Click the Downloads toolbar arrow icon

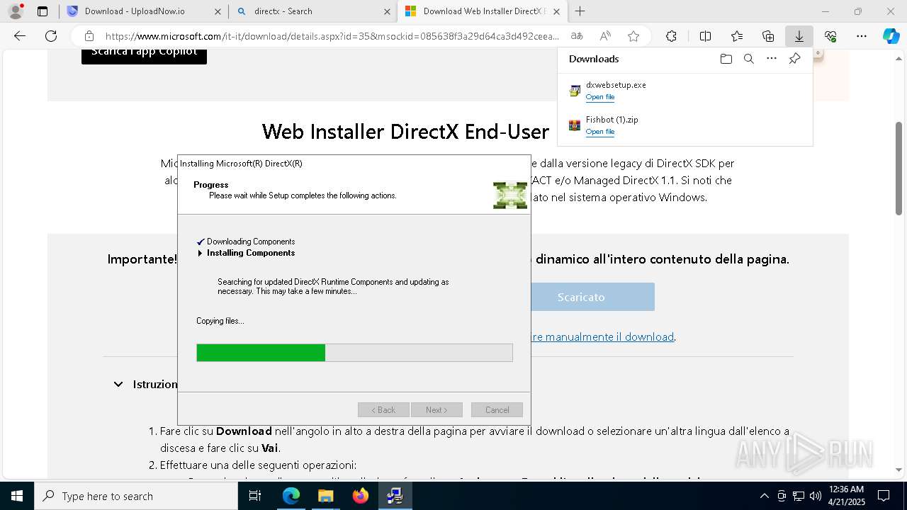(799, 36)
